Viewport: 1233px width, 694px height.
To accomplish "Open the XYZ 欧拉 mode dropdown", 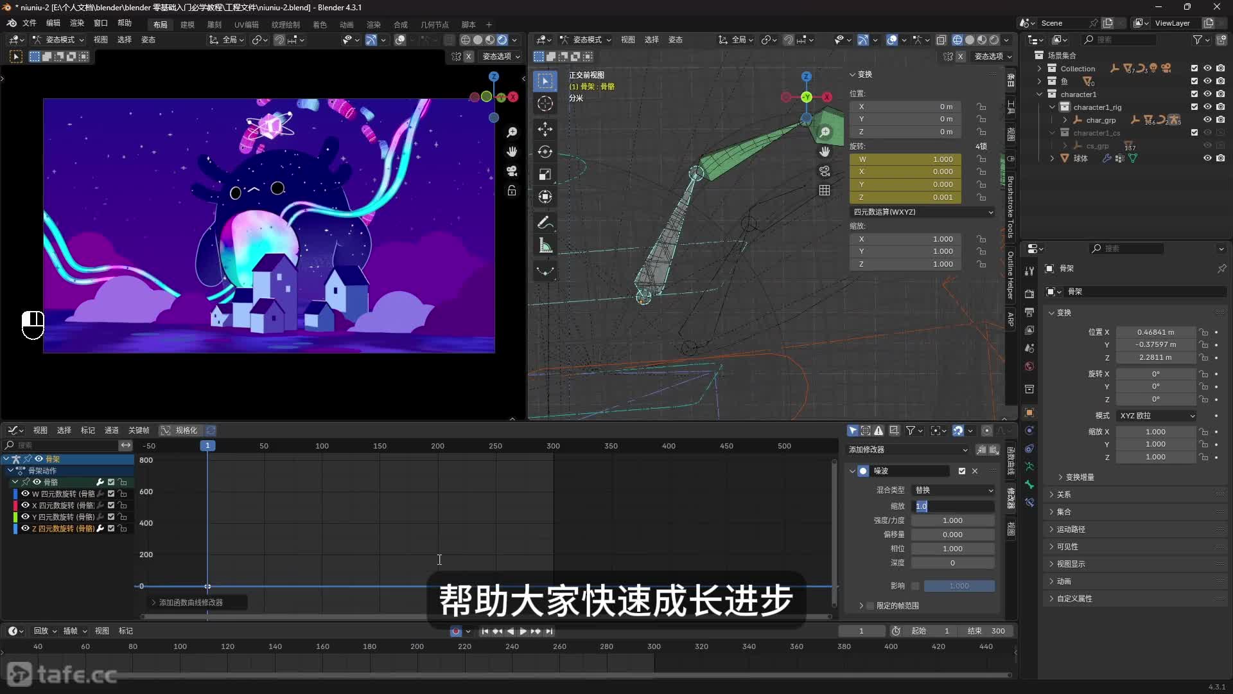I will 1156,416.
